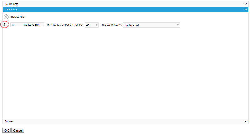
Task: Open the Format section header
Action: [125, 121]
